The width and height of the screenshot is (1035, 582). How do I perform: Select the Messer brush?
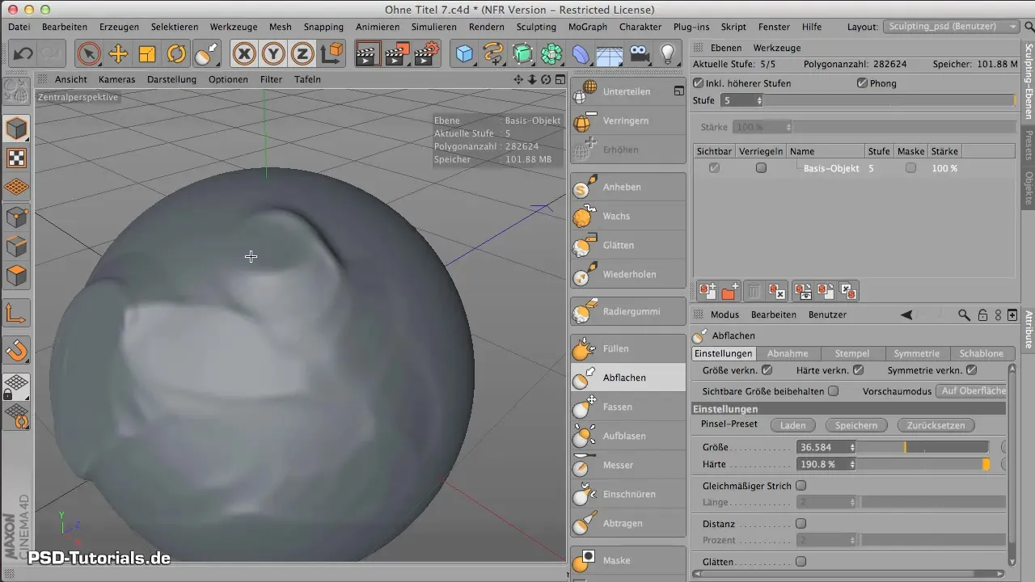[x=627, y=465]
